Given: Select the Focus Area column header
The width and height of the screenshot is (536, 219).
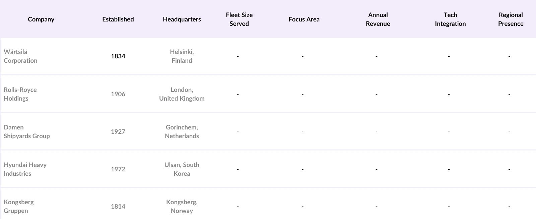Looking at the screenshot, I should click(x=304, y=19).
